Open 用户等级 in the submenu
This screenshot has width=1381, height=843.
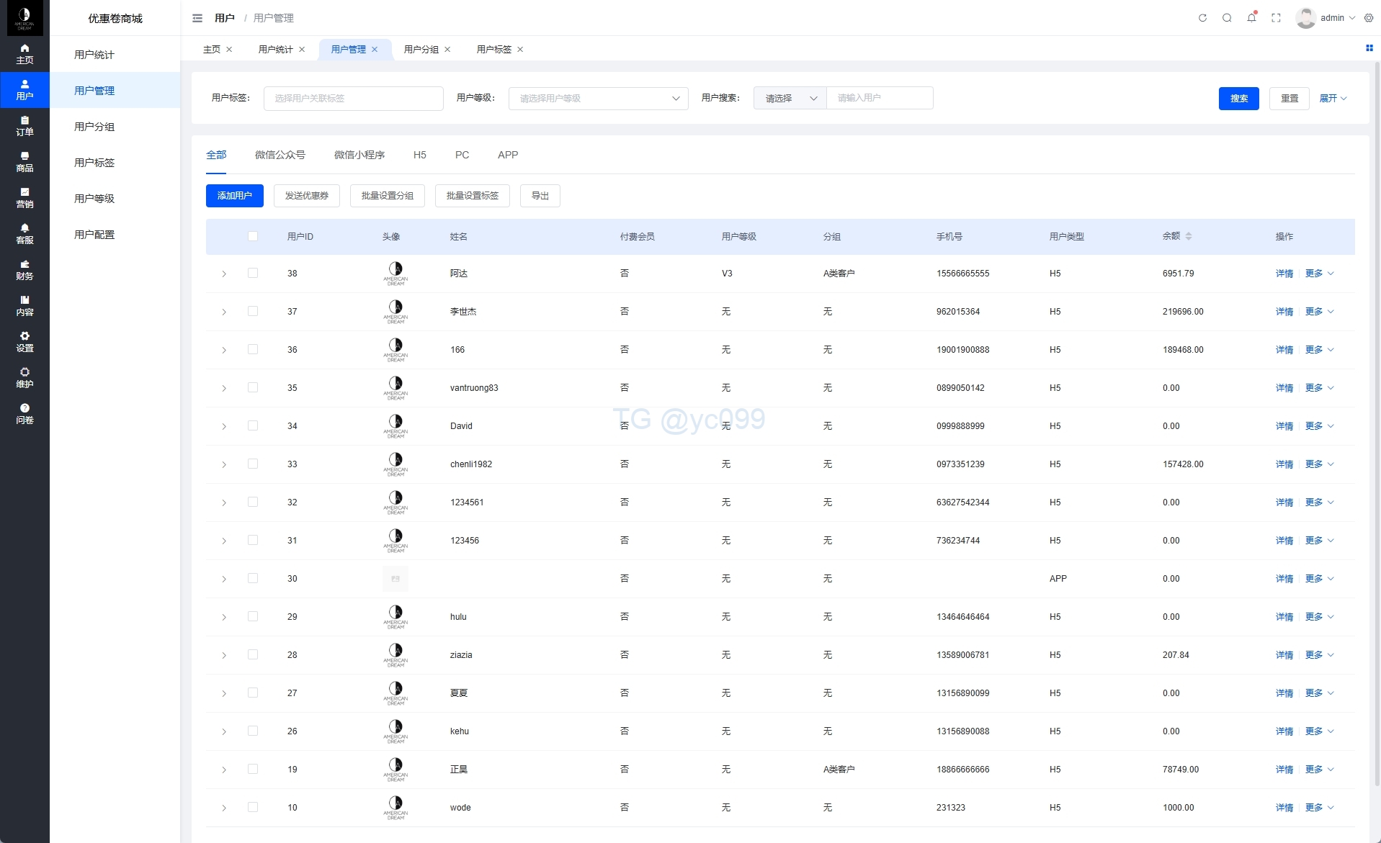pyautogui.click(x=94, y=199)
